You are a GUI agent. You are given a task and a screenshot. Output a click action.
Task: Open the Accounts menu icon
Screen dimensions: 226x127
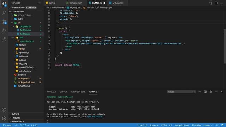[4, 110]
